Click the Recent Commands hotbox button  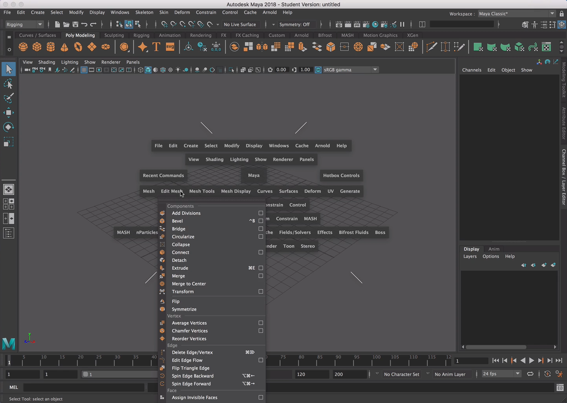[x=163, y=176]
